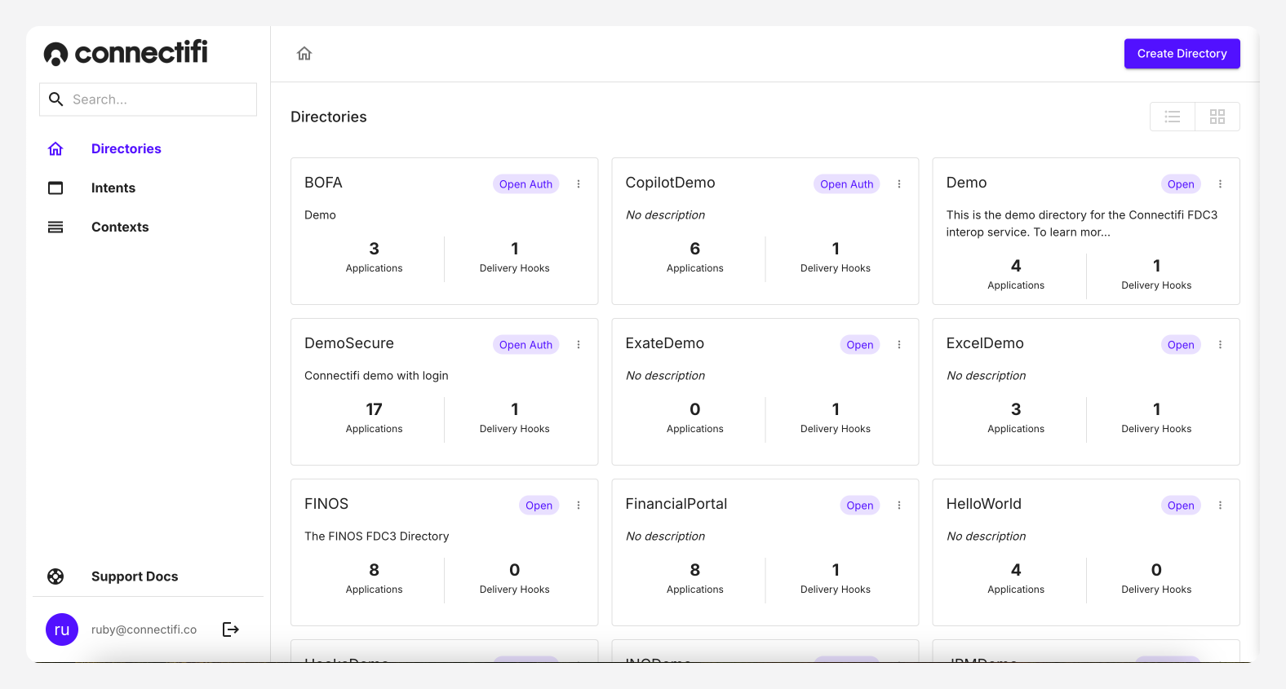Click the Open badge on ExateDemo card

[860, 345]
